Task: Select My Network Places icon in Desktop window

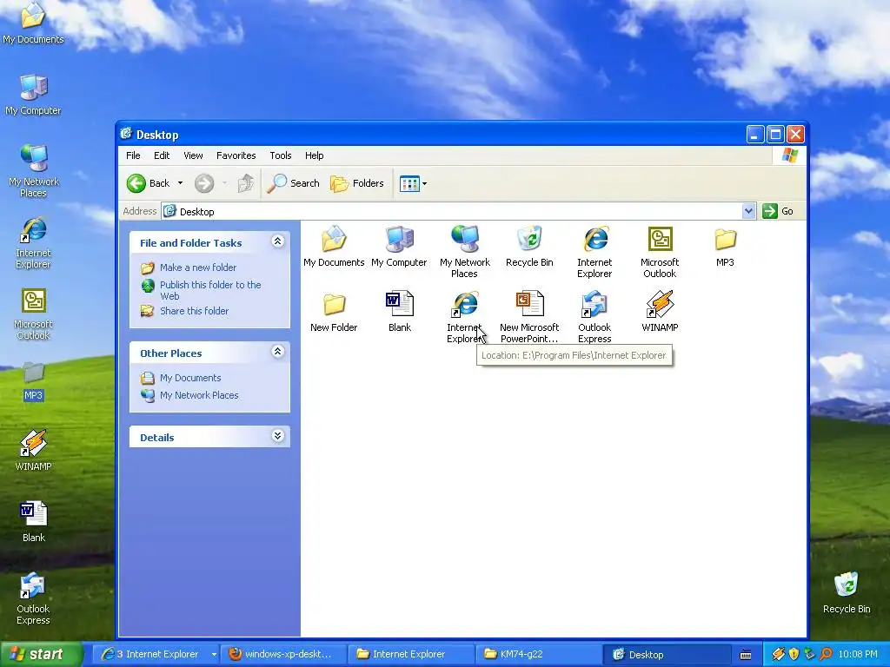Action: [464, 251]
